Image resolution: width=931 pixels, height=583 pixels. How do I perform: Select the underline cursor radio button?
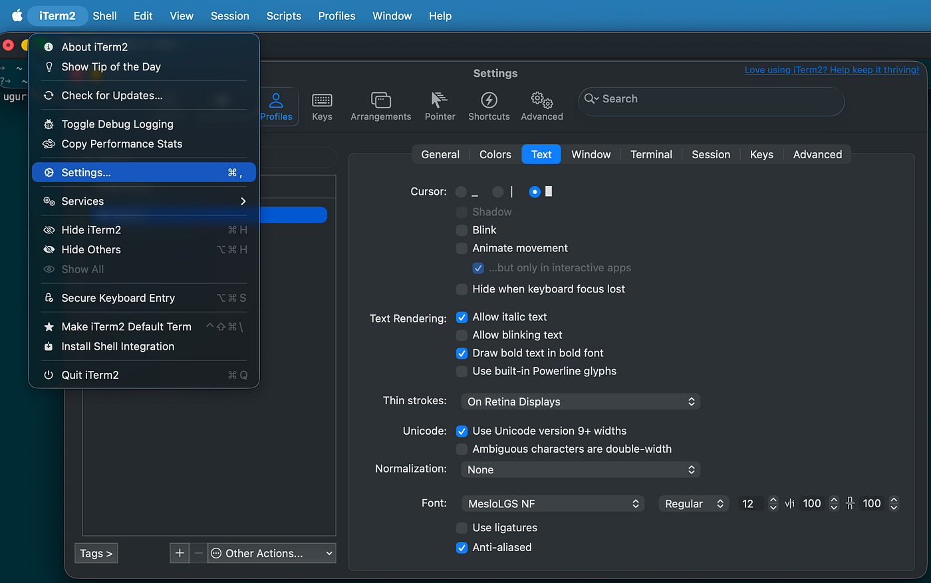click(x=461, y=191)
